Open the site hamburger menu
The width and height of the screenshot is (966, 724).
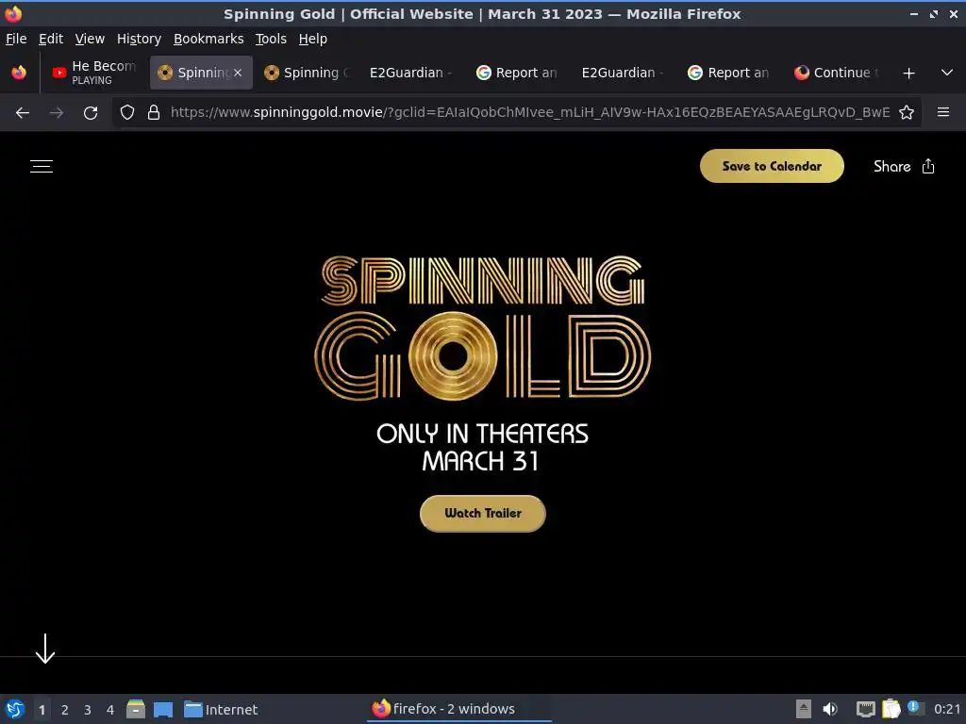pyautogui.click(x=42, y=166)
